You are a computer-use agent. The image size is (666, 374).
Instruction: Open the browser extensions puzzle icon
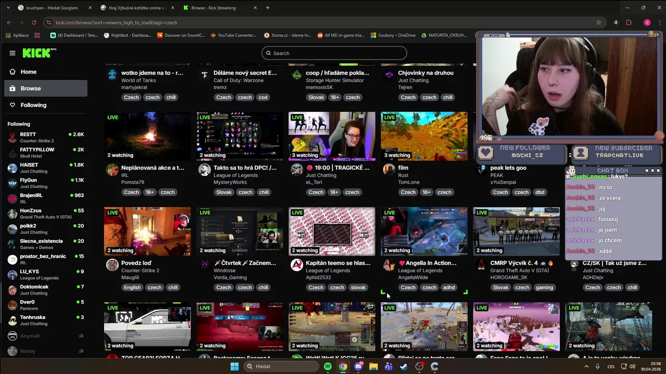click(629, 22)
